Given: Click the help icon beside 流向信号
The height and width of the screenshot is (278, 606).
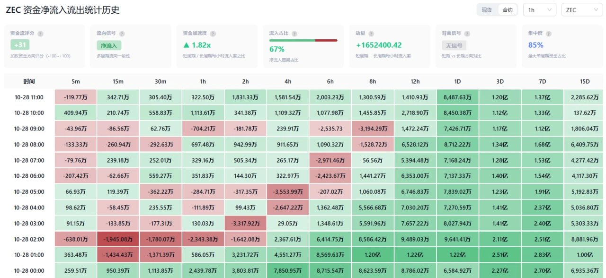Looking at the screenshot, I should (x=122, y=34).
